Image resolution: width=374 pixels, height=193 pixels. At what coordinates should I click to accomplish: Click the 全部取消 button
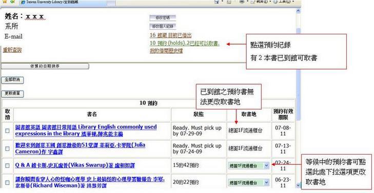pyautogui.click(x=13, y=80)
